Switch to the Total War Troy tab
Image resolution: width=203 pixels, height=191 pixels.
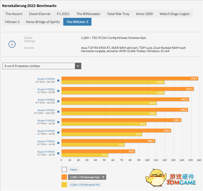tap(118, 14)
